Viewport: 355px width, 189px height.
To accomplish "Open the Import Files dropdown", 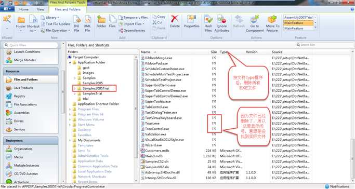I will pyautogui.click(x=132, y=24).
